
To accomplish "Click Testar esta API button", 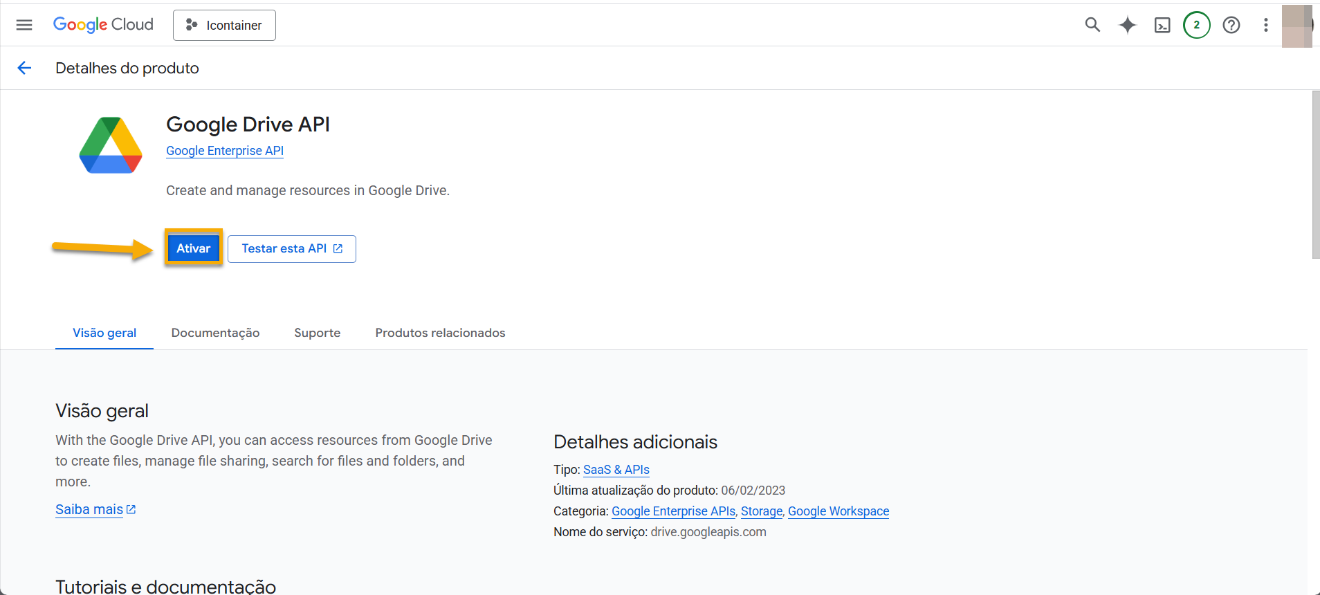I will point(292,249).
